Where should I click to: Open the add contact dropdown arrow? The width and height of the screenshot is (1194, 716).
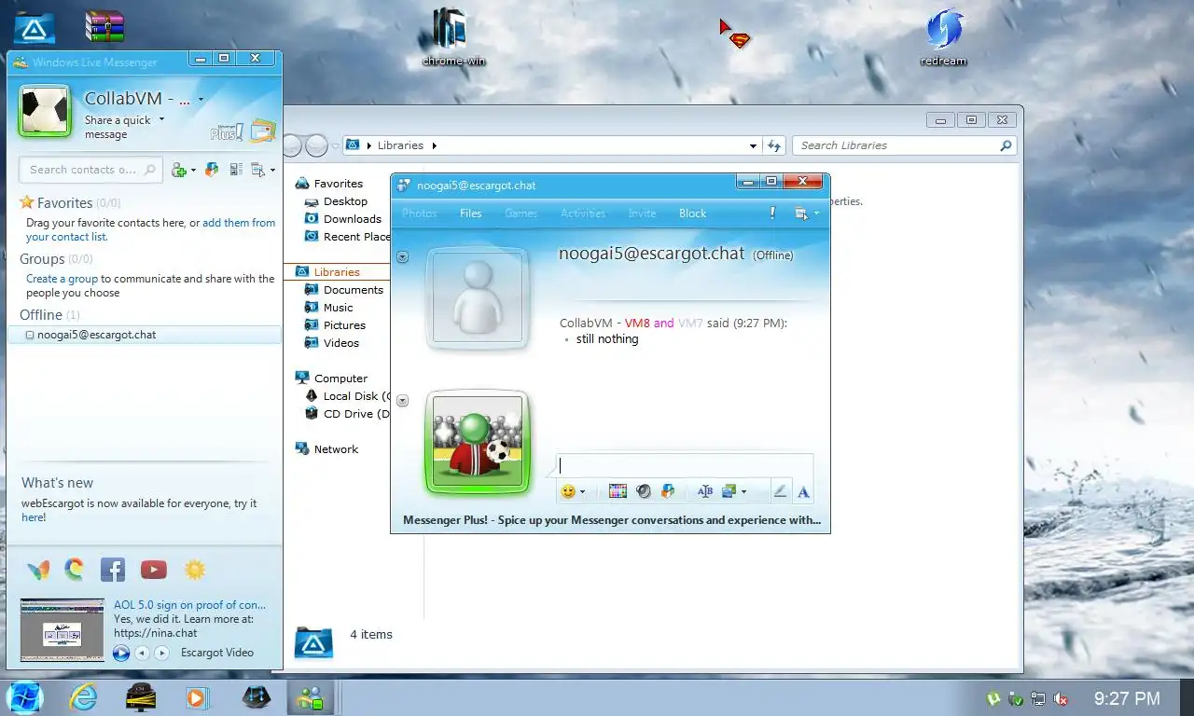[x=193, y=171]
